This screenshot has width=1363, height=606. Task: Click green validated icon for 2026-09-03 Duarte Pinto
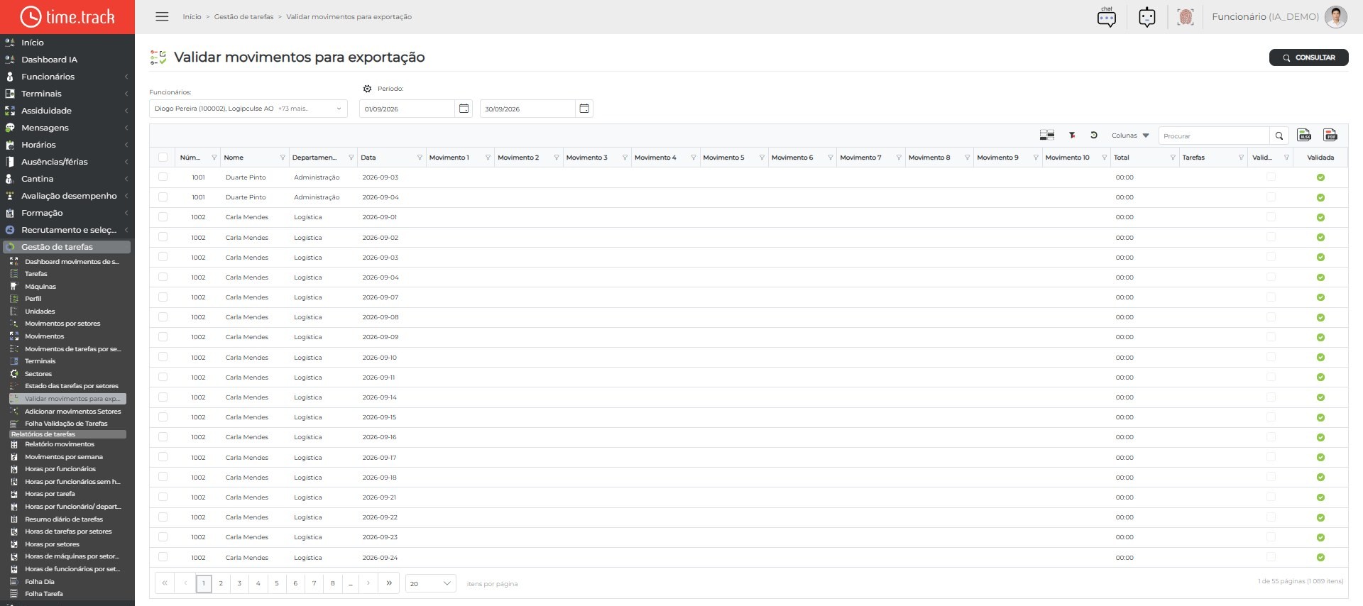[1320, 177]
